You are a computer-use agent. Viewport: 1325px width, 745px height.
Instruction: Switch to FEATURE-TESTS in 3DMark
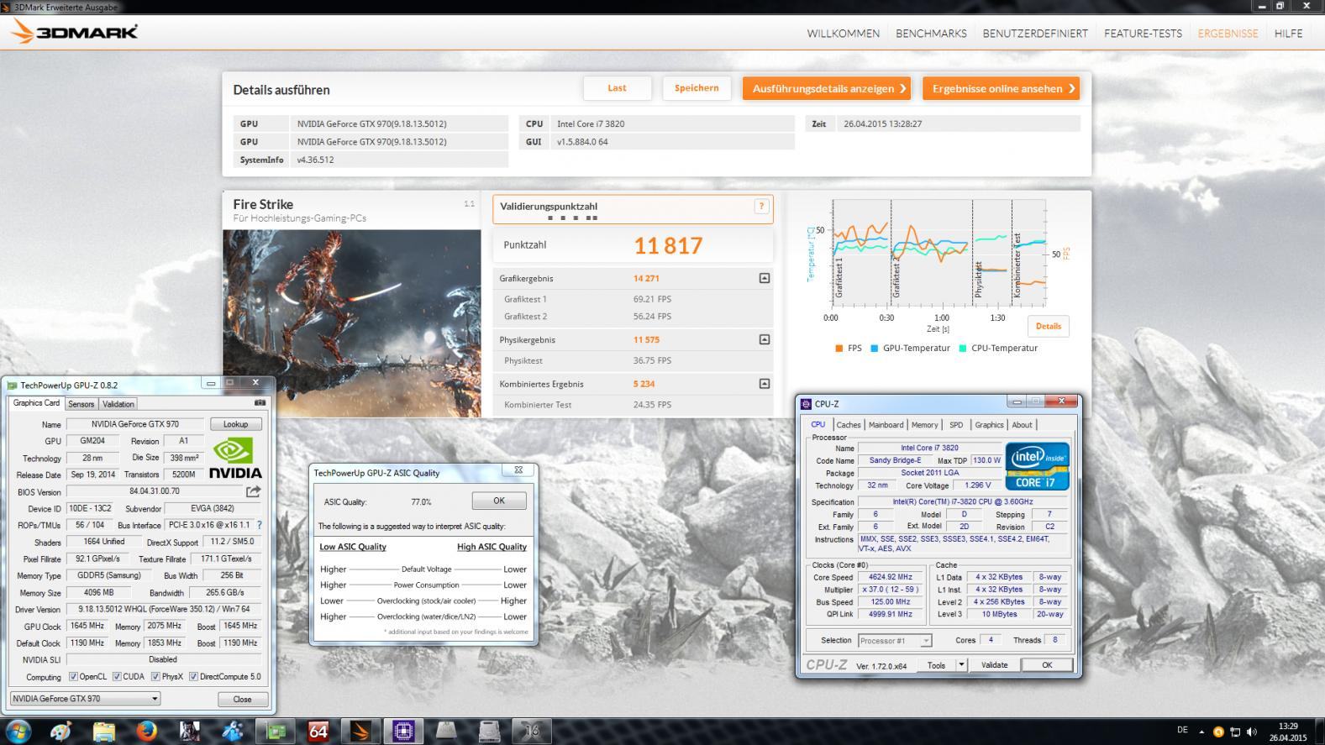click(x=1143, y=34)
